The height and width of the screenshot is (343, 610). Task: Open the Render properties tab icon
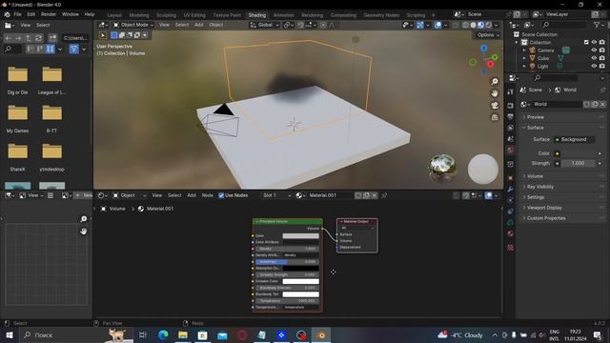click(x=511, y=106)
